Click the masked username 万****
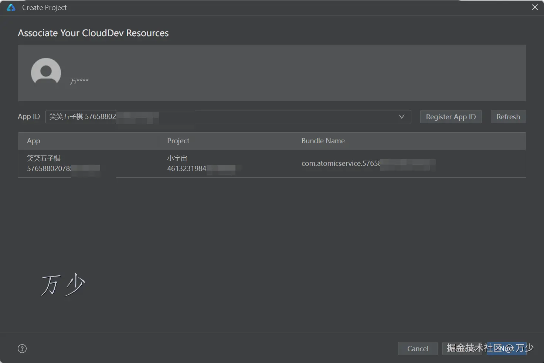The width and height of the screenshot is (544, 363). pos(79,81)
